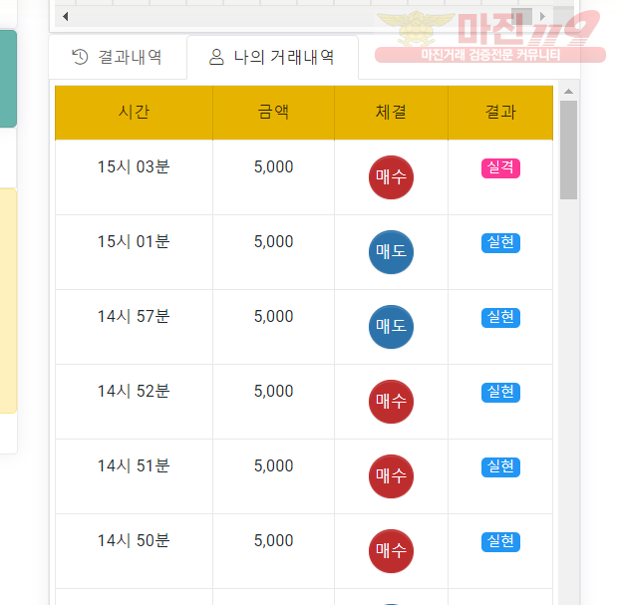Click the 매수 badge in 14시 52분 row

[391, 402]
